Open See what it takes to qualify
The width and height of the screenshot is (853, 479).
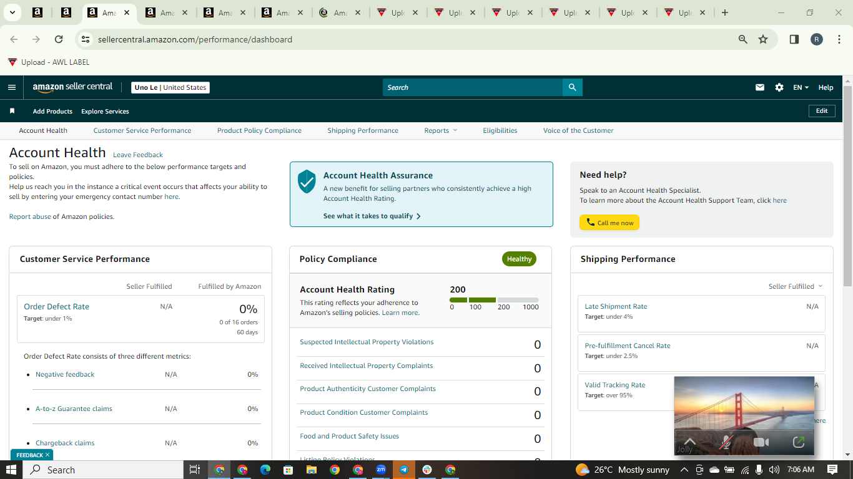tap(372, 216)
